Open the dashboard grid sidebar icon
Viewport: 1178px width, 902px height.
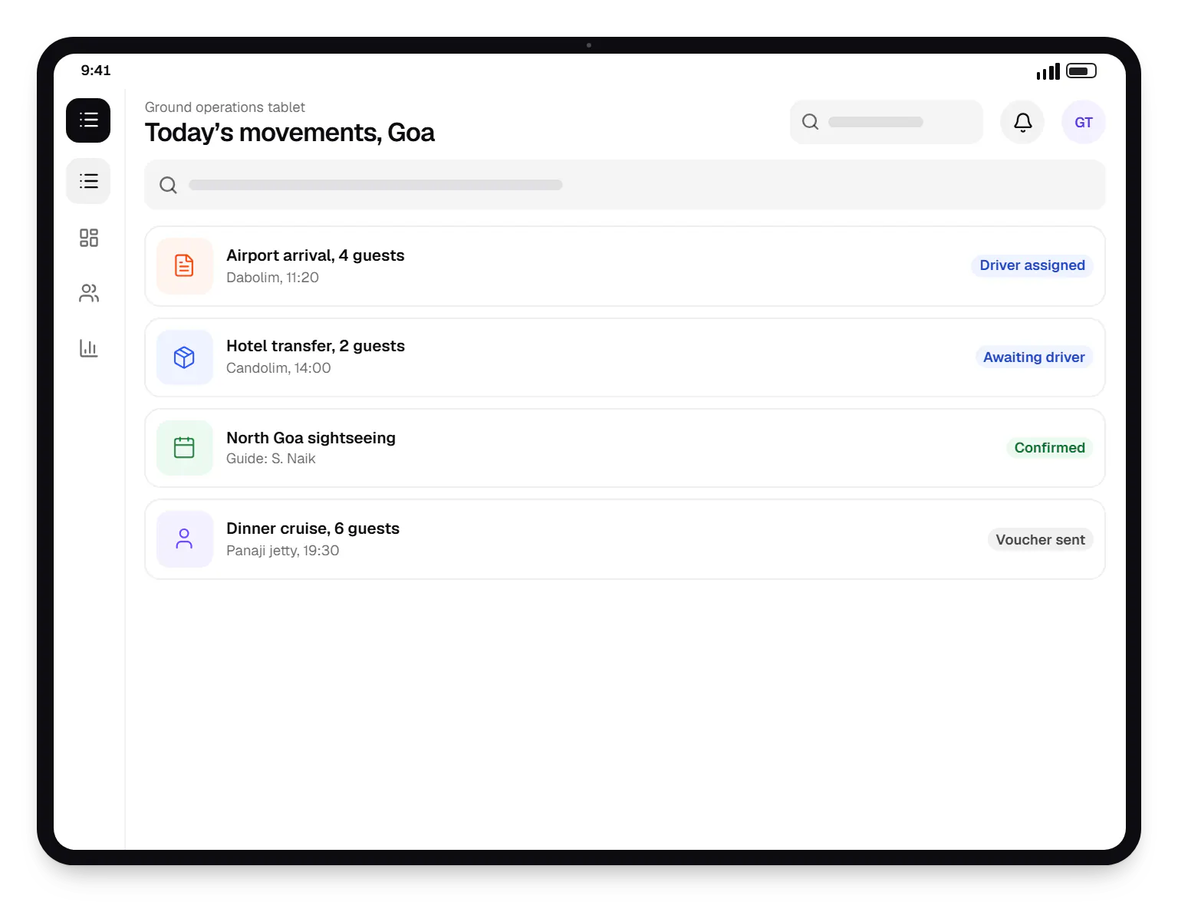(88, 238)
